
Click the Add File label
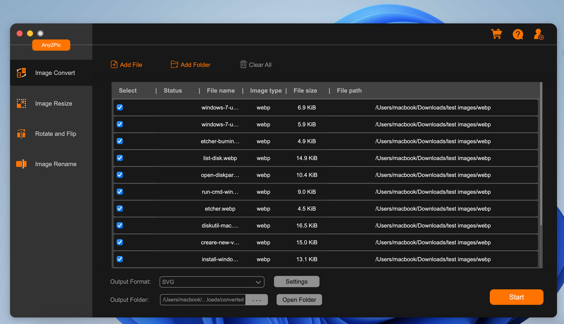click(x=131, y=65)
